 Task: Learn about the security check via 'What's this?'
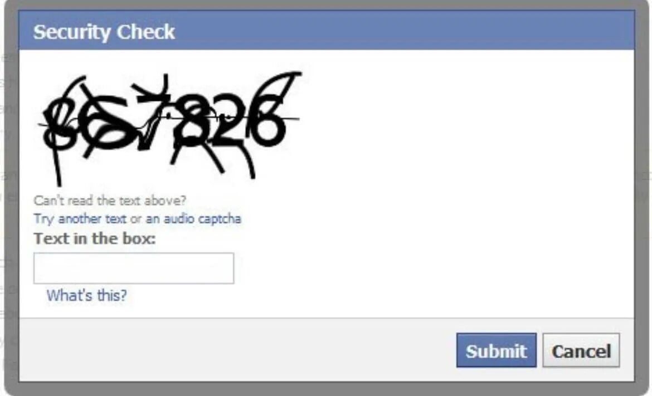coord(86,295)
